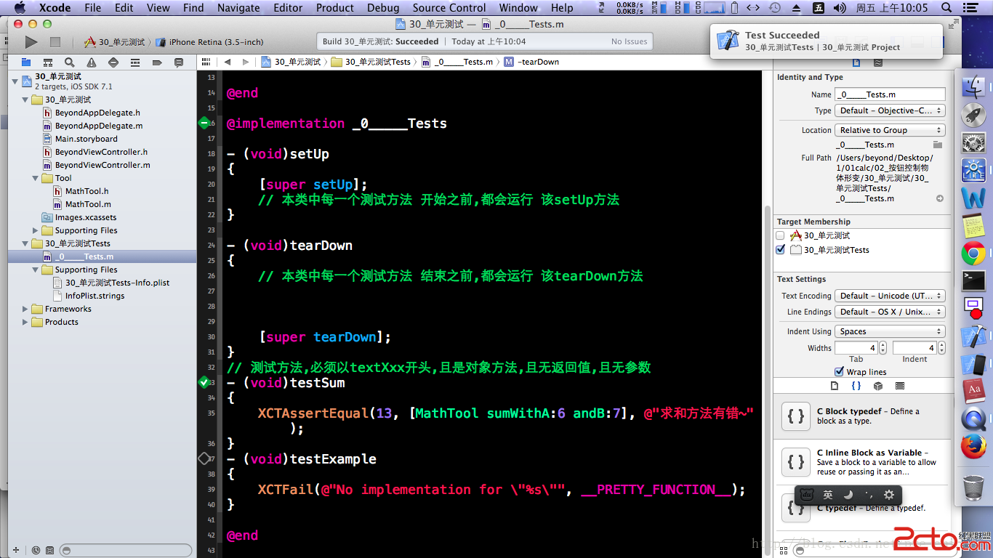Open the Log navigator
993x558 pixels.
coord(178,62)
